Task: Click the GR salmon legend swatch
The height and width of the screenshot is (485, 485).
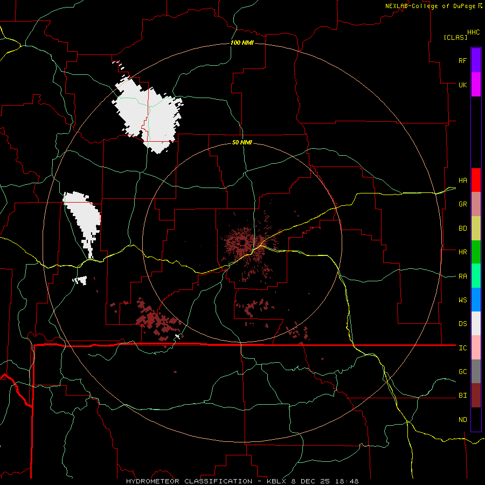Action: 476,204
